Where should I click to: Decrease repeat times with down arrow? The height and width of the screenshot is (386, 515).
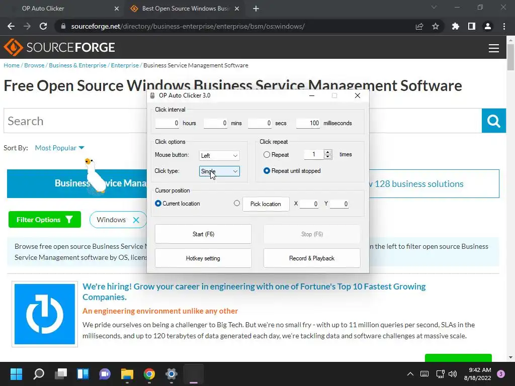327,157
